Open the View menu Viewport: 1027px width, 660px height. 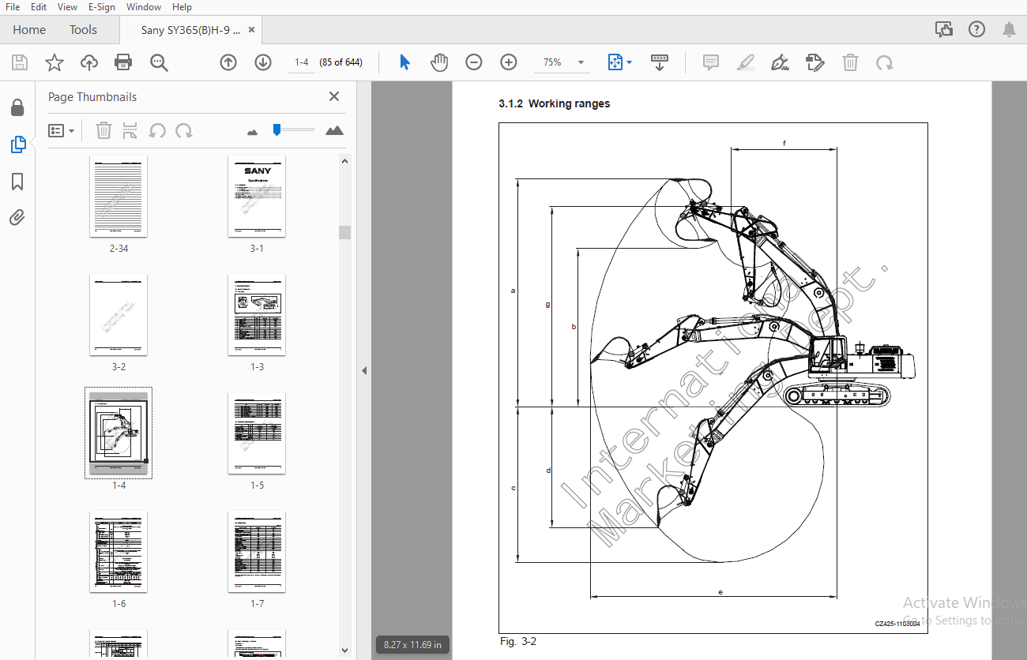click(x=67, y=7)
